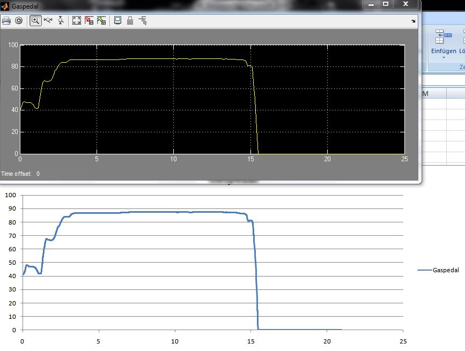Save current axes settings icon
The width and height of the screenshot is (465, 351).
[88, 21]
